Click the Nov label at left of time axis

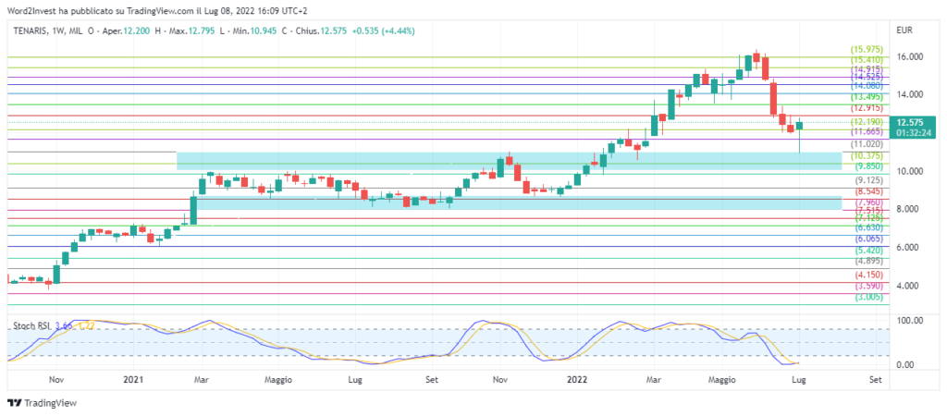pyautogui.click(x=55, y=379)
